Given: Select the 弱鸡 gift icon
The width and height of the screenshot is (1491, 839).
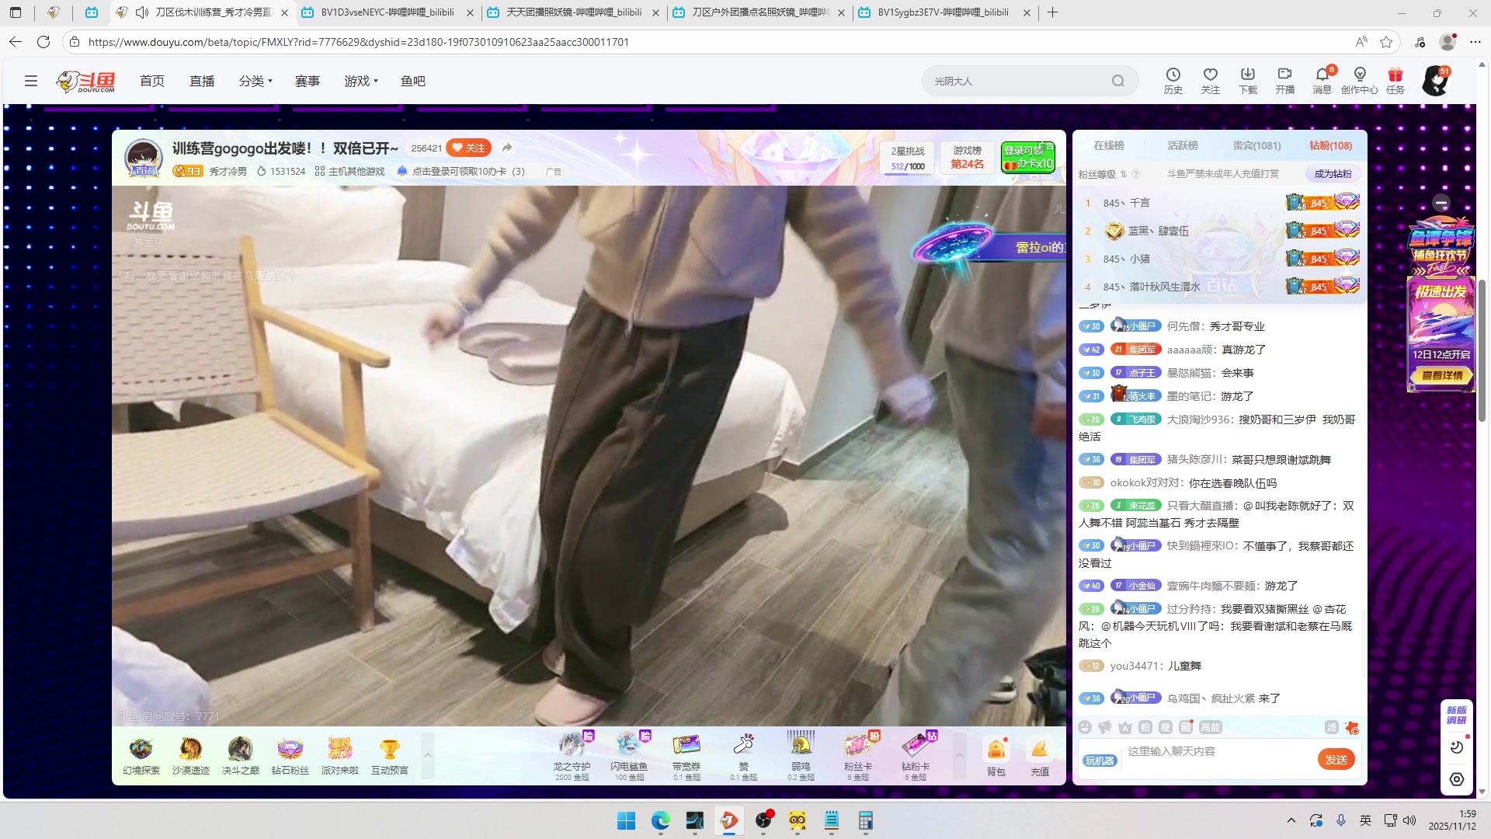Looking at the screenshot, I should coord(801,746).
